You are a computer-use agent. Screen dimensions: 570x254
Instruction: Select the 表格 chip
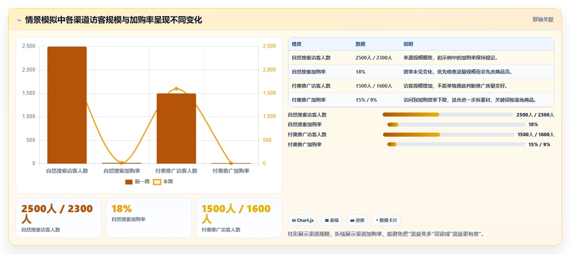(x=331, y=220)
